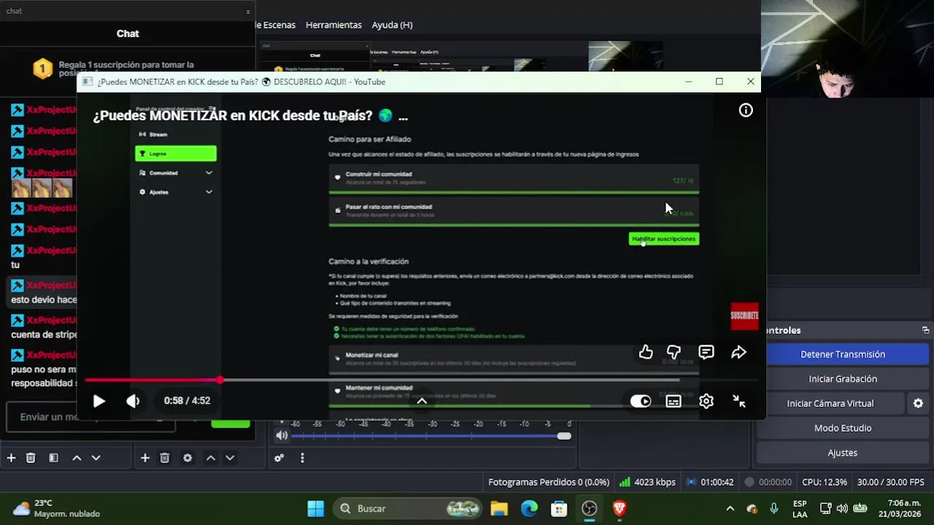
Task: Close the chat dock panel
Action: pyautogui.click(x=248, y=11)
